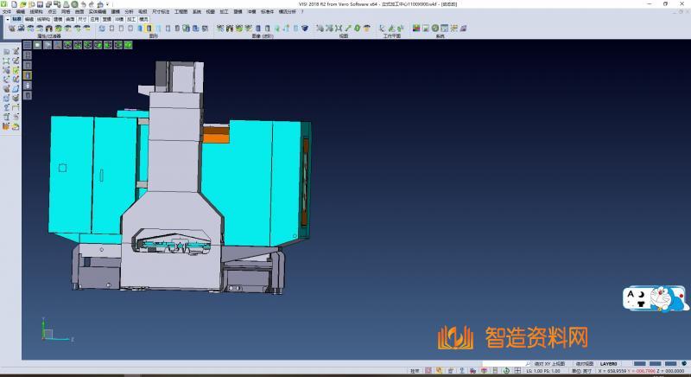Open the 分析 (Analysis) menu
This screenshot has height=377, width=691.
(129, 11)
